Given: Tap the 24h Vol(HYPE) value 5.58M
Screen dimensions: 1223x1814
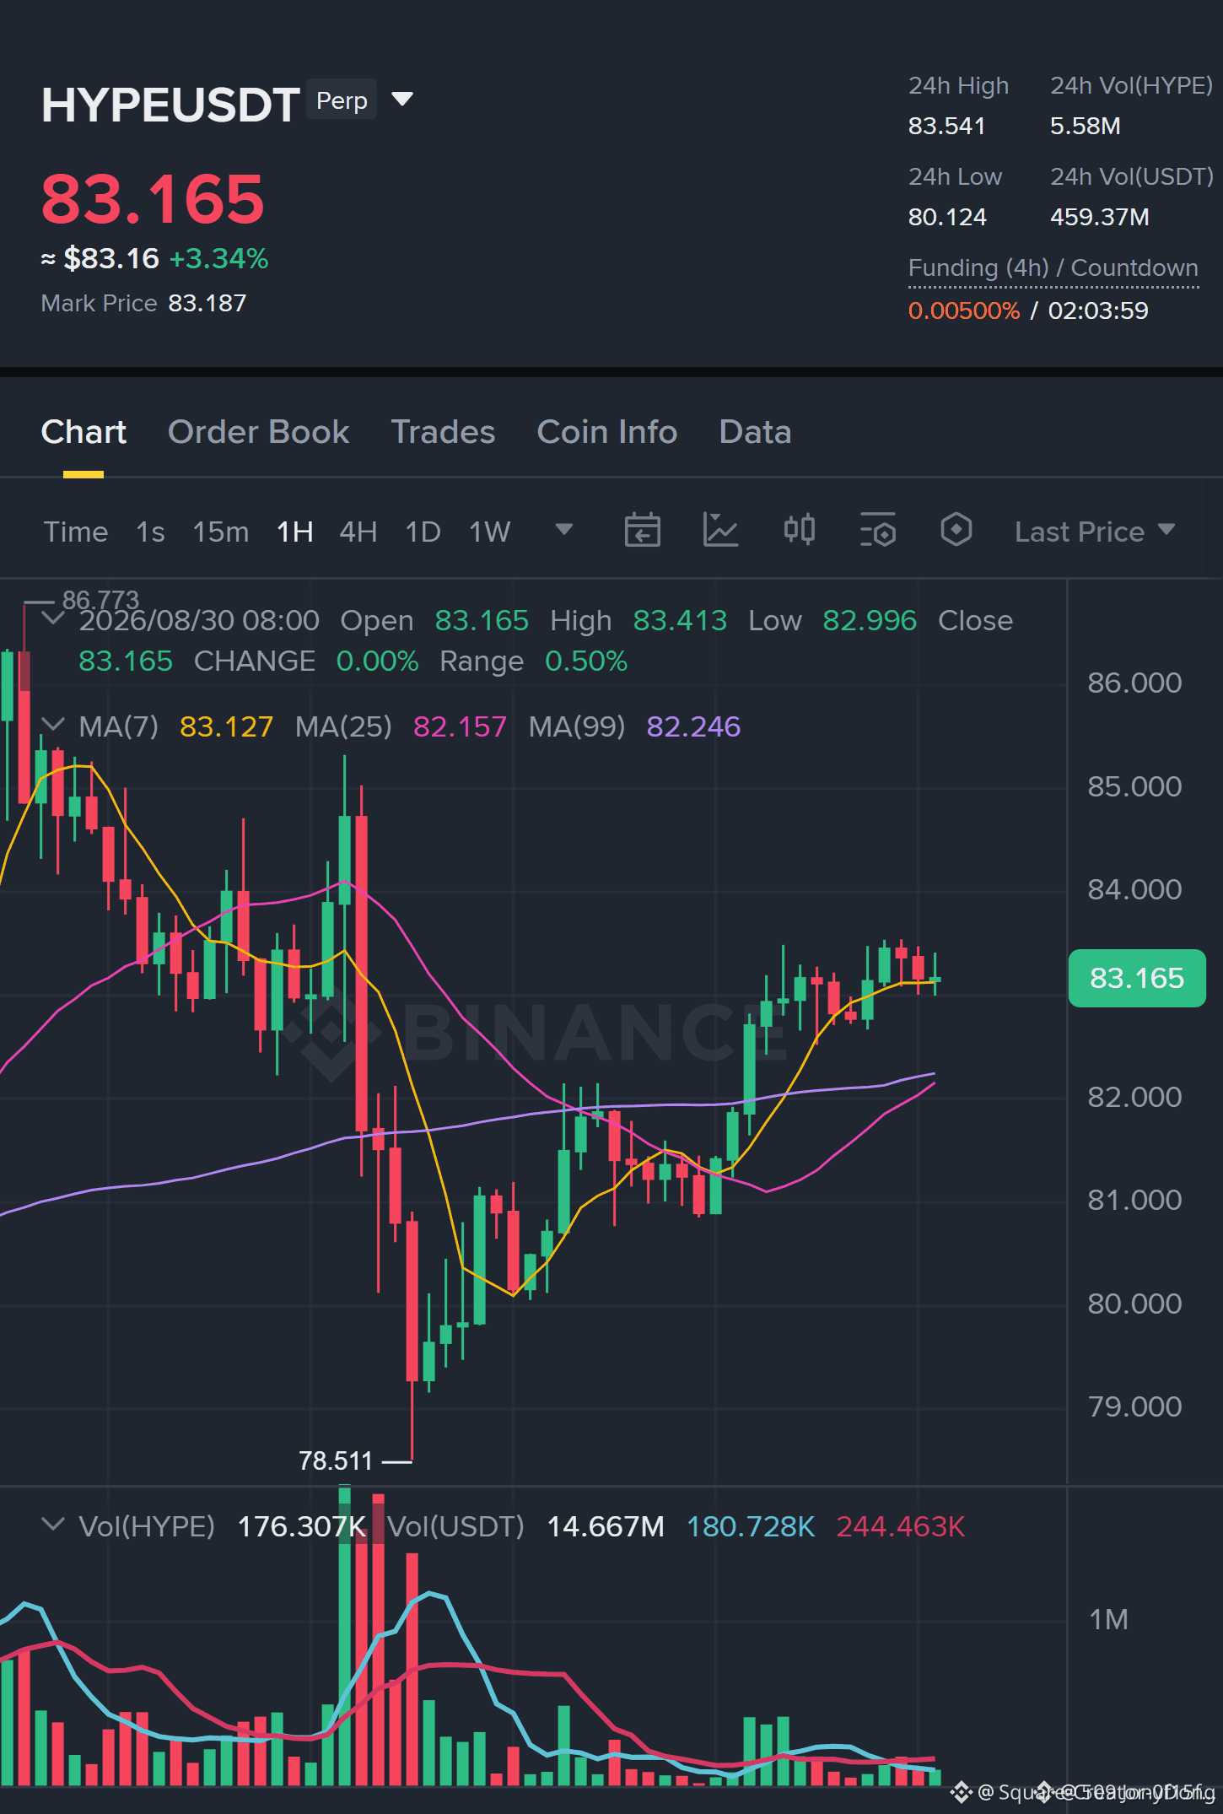Looking at the screenshot, I should [x=1086, y=126].
